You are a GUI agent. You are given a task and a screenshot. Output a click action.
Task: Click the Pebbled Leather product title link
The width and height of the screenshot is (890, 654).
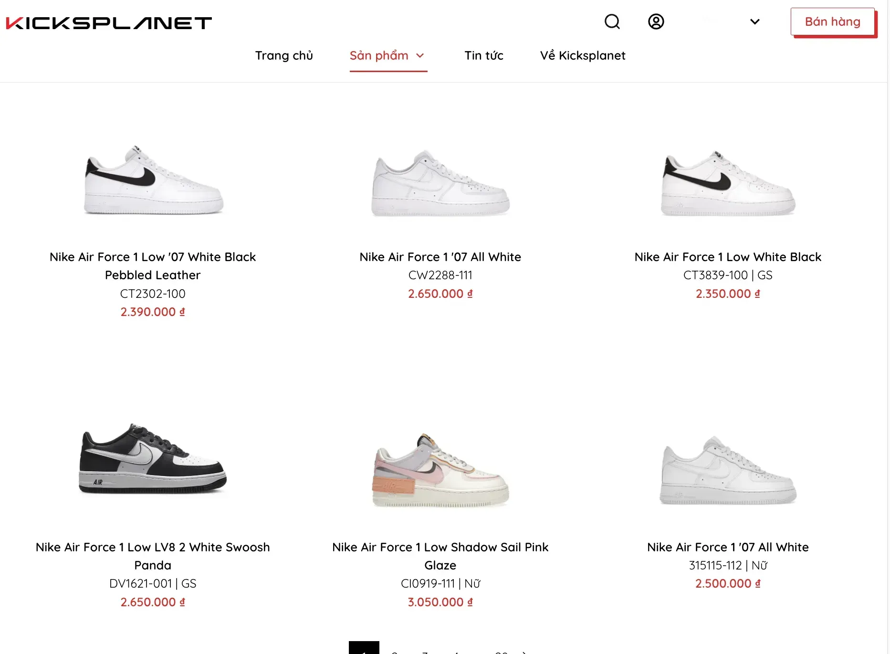pos(153,266)
